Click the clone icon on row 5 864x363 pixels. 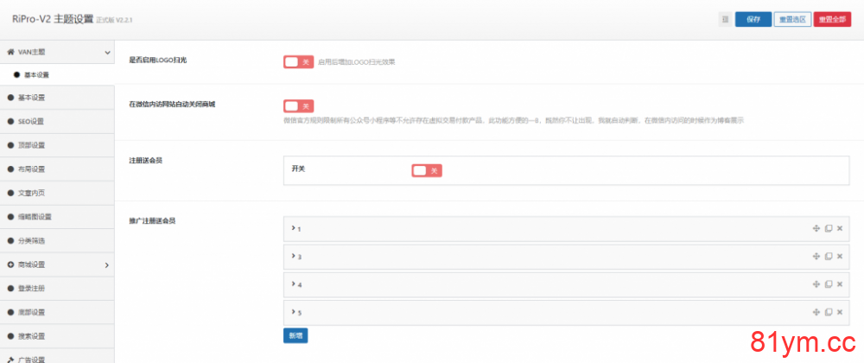point(828,312)
